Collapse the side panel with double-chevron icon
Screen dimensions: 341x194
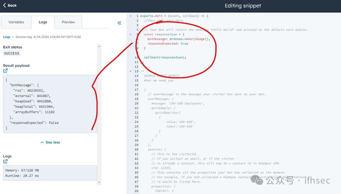coord(120,23)
